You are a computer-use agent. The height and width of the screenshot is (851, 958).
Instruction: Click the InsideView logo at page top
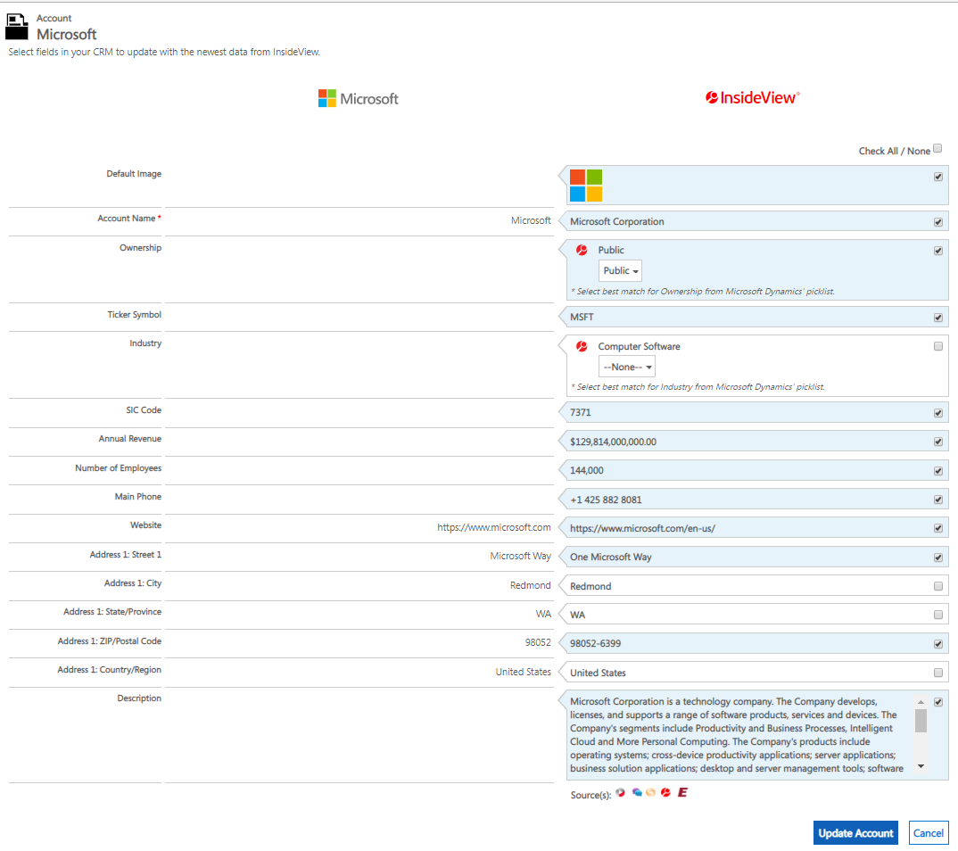[x=752, y=97]
